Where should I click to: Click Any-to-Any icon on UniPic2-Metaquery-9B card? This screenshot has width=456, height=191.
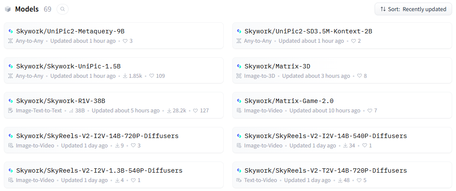click(x=11, y=41)
